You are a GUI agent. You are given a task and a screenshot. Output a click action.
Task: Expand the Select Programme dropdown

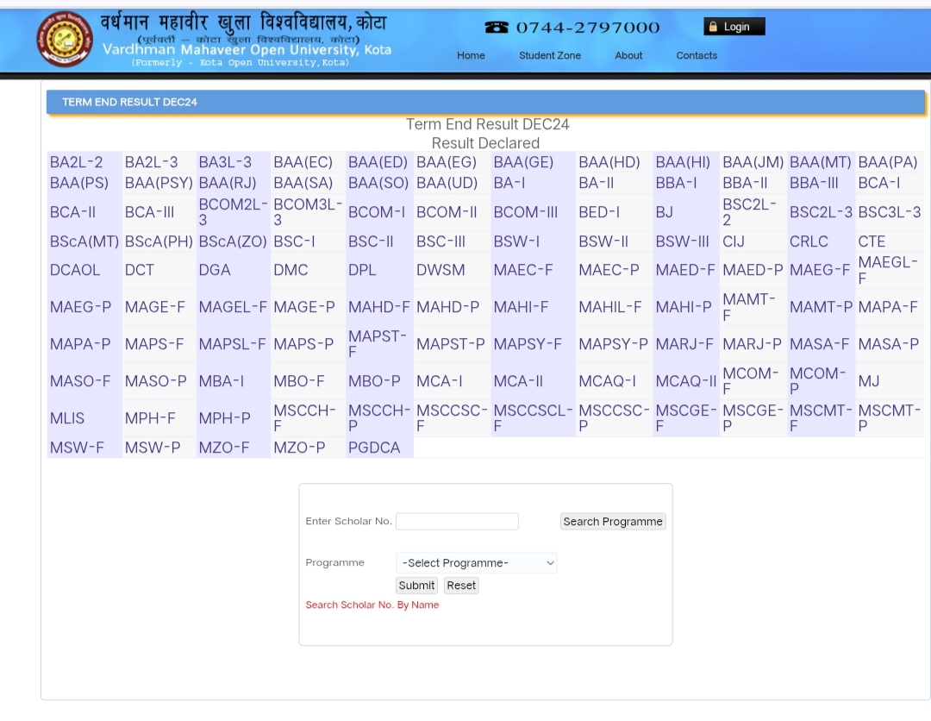pos(477,563)
